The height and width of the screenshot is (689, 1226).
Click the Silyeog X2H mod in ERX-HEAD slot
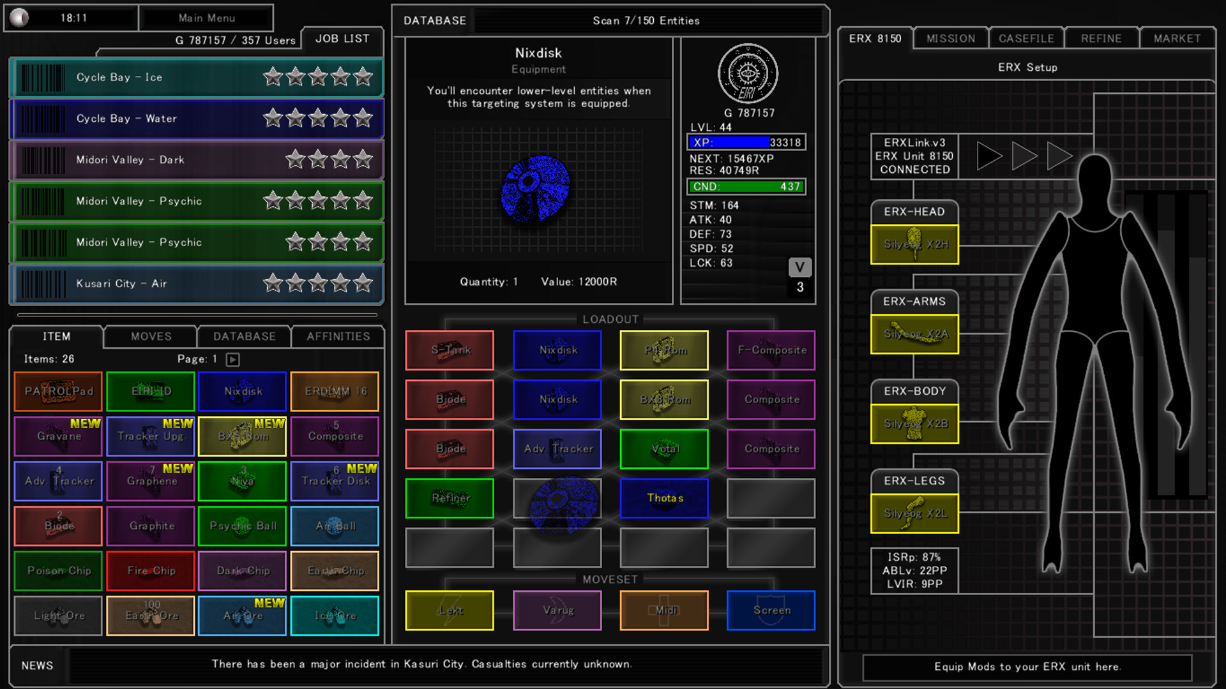(914, 244)
